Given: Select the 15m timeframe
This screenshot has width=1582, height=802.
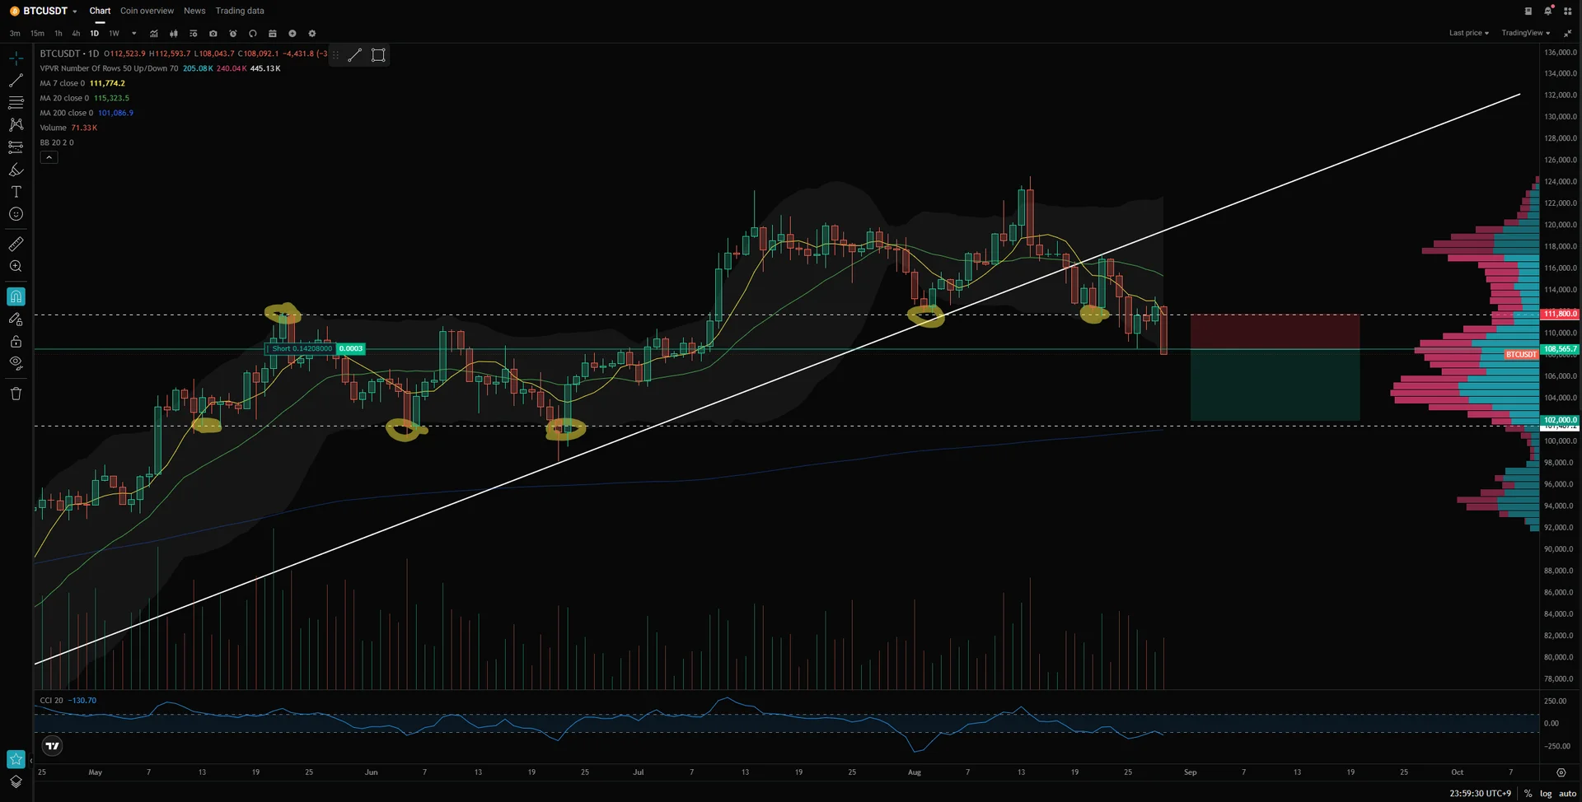Looking at the screenshot, I should point(37,34).
